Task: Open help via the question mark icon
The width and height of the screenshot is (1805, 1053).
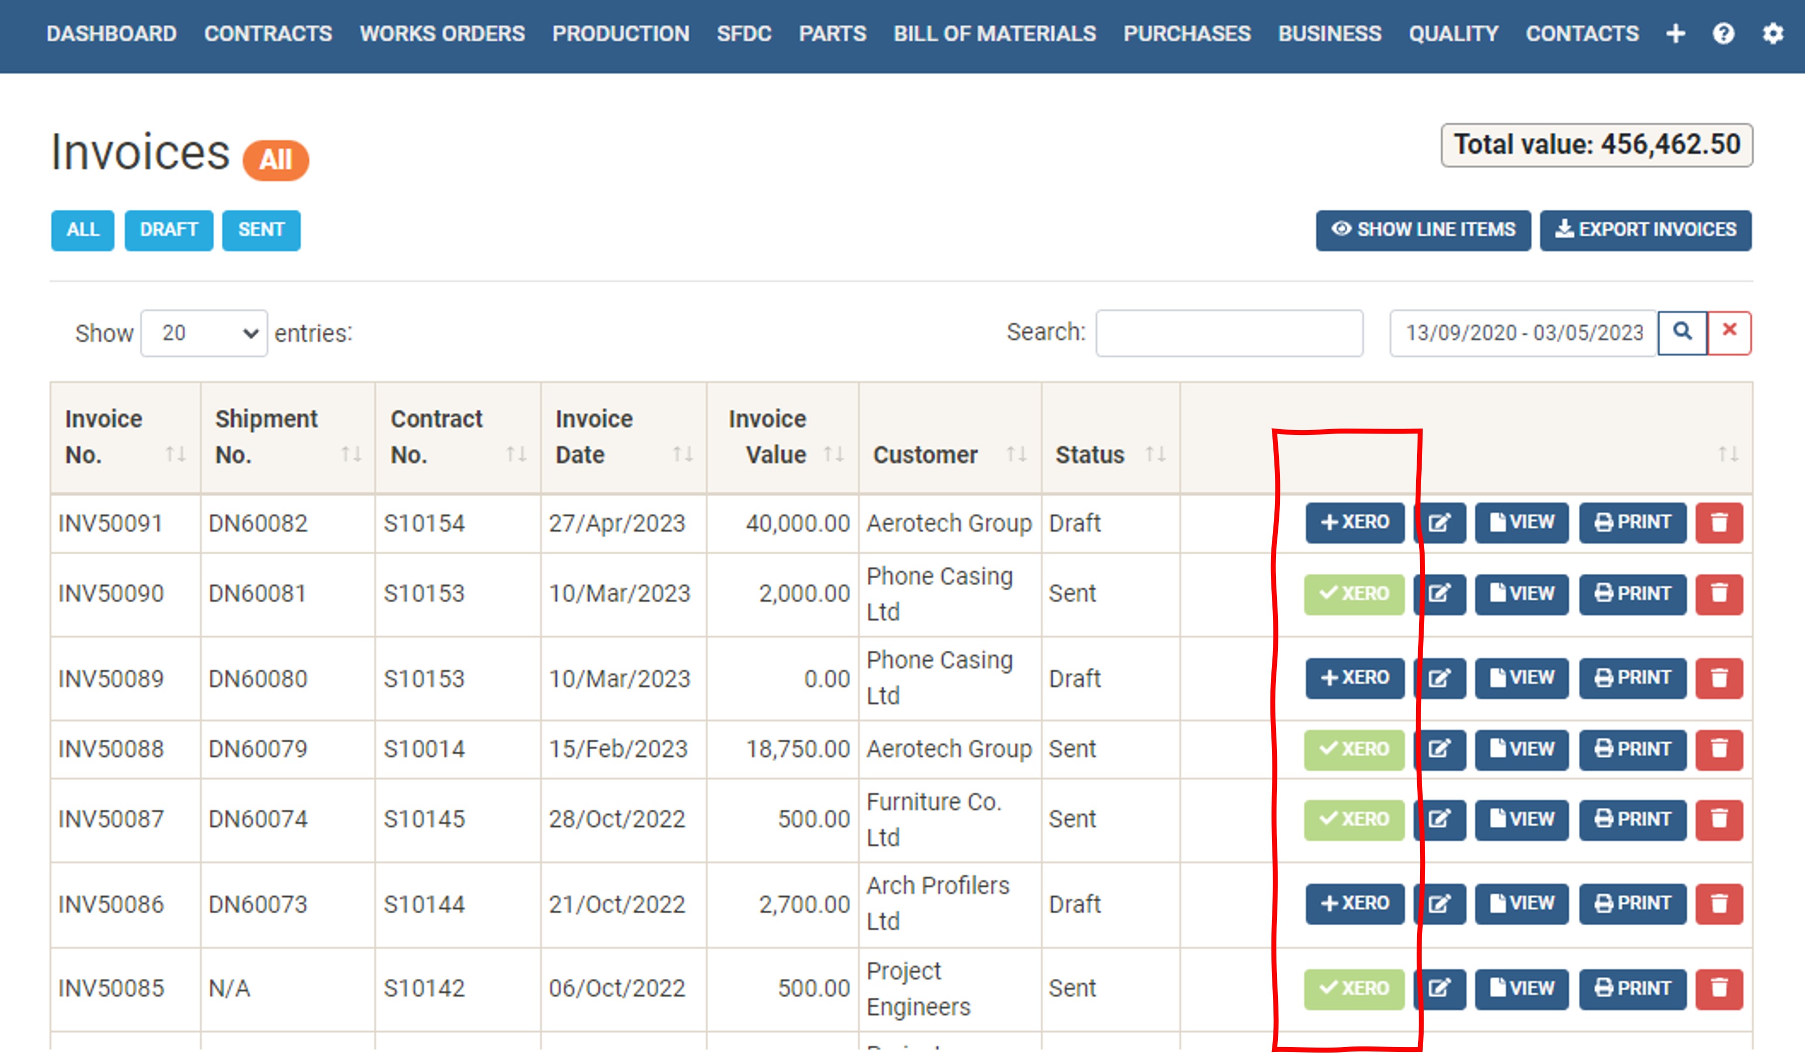Action: 1724,34
